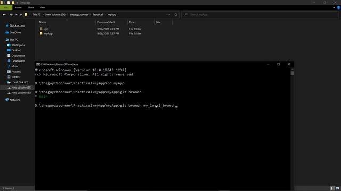
Task: Click Practical breadcrumb segment
Action: click(x=98, y=15)
